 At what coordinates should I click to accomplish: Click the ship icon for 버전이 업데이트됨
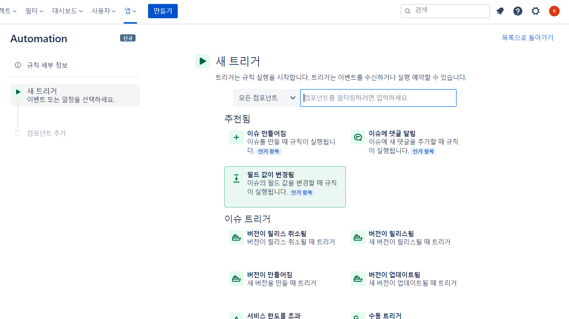pos(358,279)
